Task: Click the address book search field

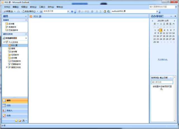Action: [55, 11]
